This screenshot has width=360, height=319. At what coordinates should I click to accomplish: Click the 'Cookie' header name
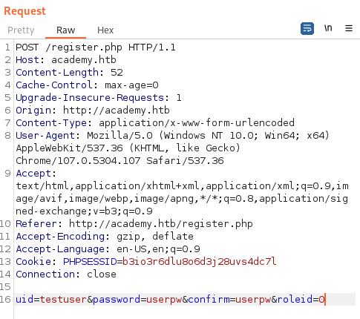coord(33,262)
